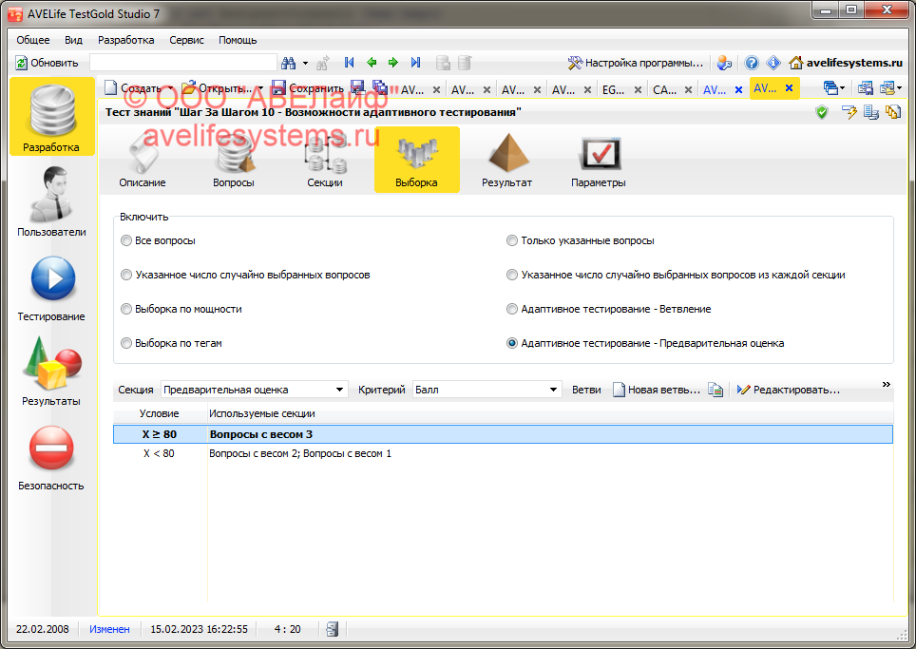916x649 pixels.
Task: Open the Параметры page icon
Action: [598, 160]
